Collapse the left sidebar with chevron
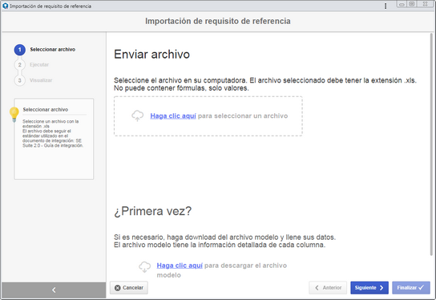This screenshot has width=436, height=300. tap(54, 290)
